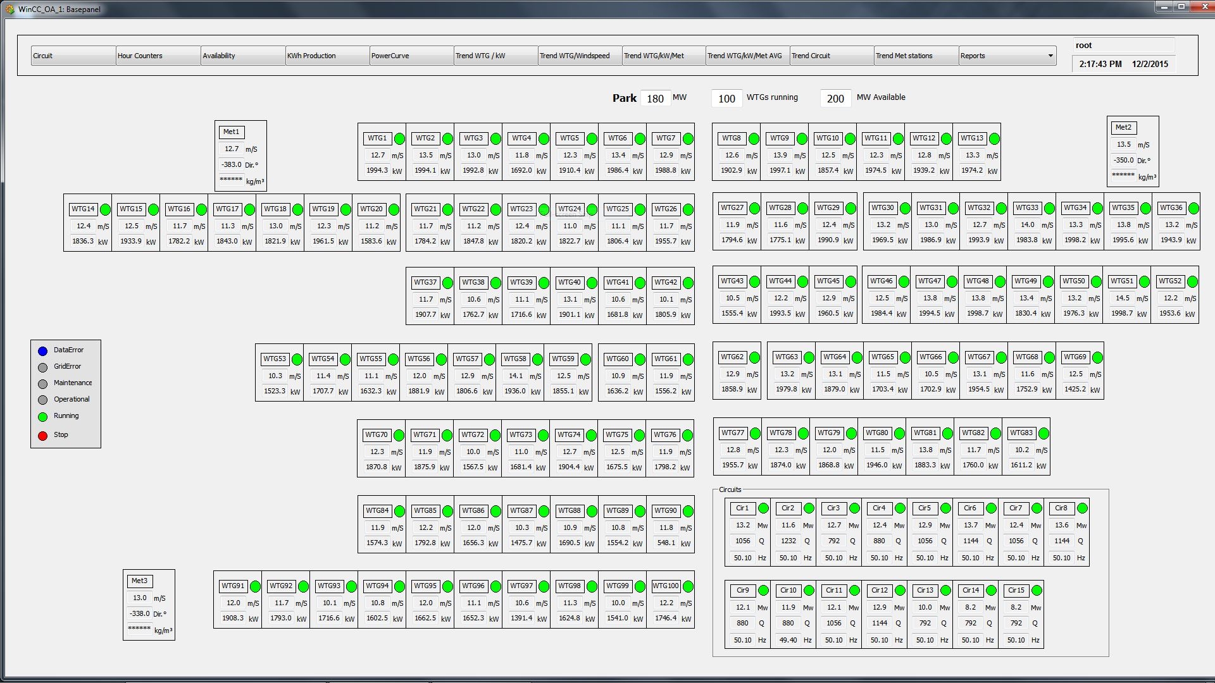Click the MW Available value field
The image size is (1215, 683).
[x=835, y=99]
